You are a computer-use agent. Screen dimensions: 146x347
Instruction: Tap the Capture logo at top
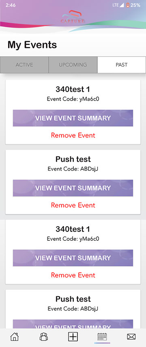tap(73, 17)
